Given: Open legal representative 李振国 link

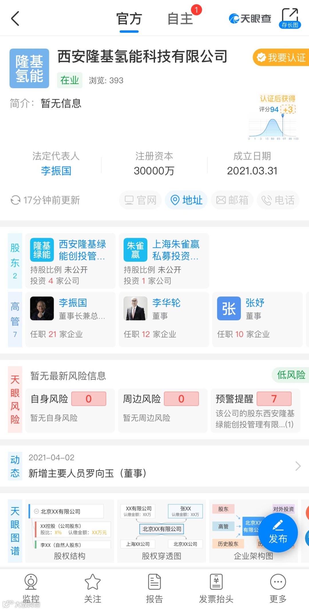Looking at the screenshot, I should [x=56, y=171].
